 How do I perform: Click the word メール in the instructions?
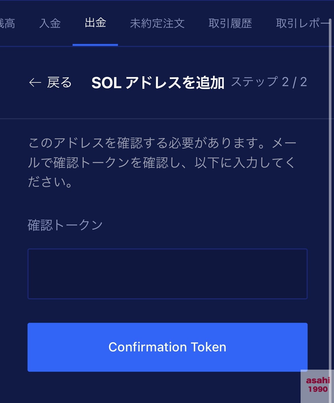click(x=284, y=143)
